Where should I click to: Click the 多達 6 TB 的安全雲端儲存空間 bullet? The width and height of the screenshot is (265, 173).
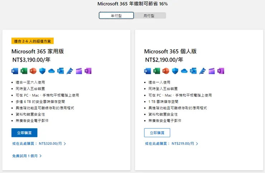click(40, 102)
